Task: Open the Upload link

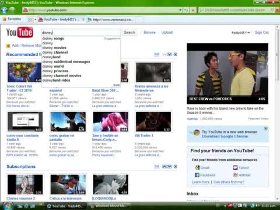Action: (x=167, y=32)
